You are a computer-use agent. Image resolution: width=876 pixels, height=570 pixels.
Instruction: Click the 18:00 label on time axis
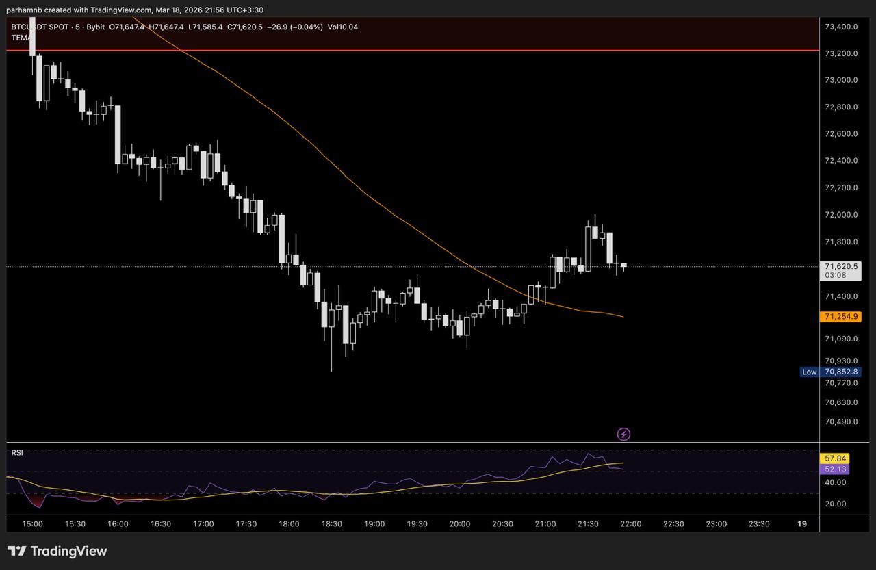(289, 523)
